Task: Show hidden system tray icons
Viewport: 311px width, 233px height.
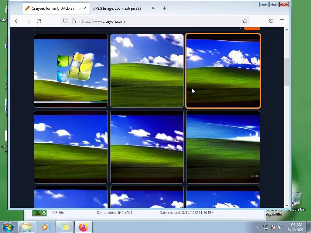Action: tap(258, 227)
